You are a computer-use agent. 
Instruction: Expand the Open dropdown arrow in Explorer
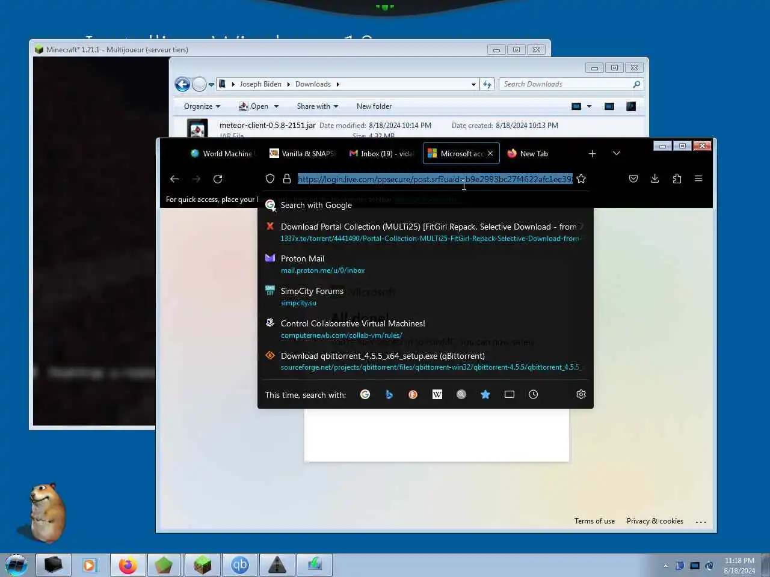[276, 106]
